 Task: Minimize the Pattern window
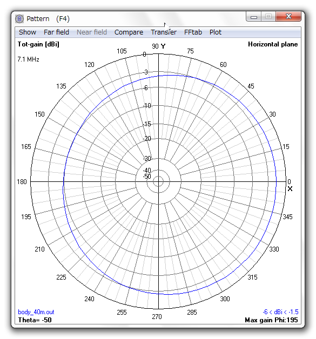click(x=254, y=17)
